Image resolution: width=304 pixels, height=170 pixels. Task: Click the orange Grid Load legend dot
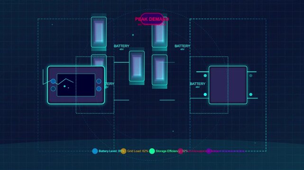pyautogui.click(x=123, y=151)
